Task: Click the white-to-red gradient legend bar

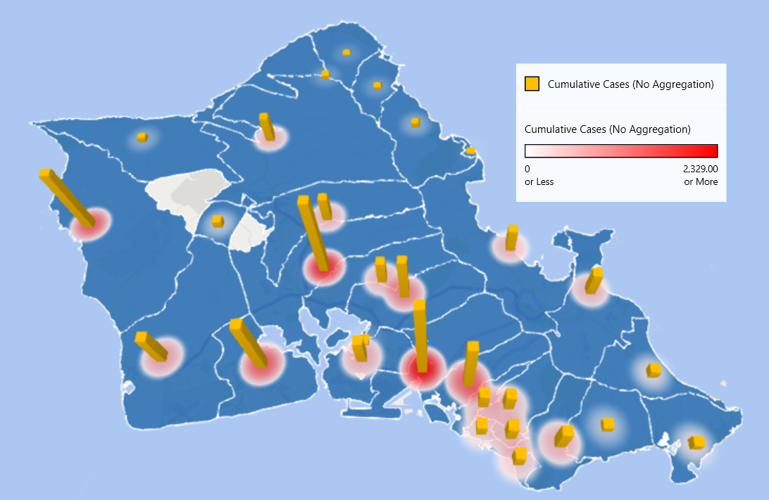Action: point(621,150)
